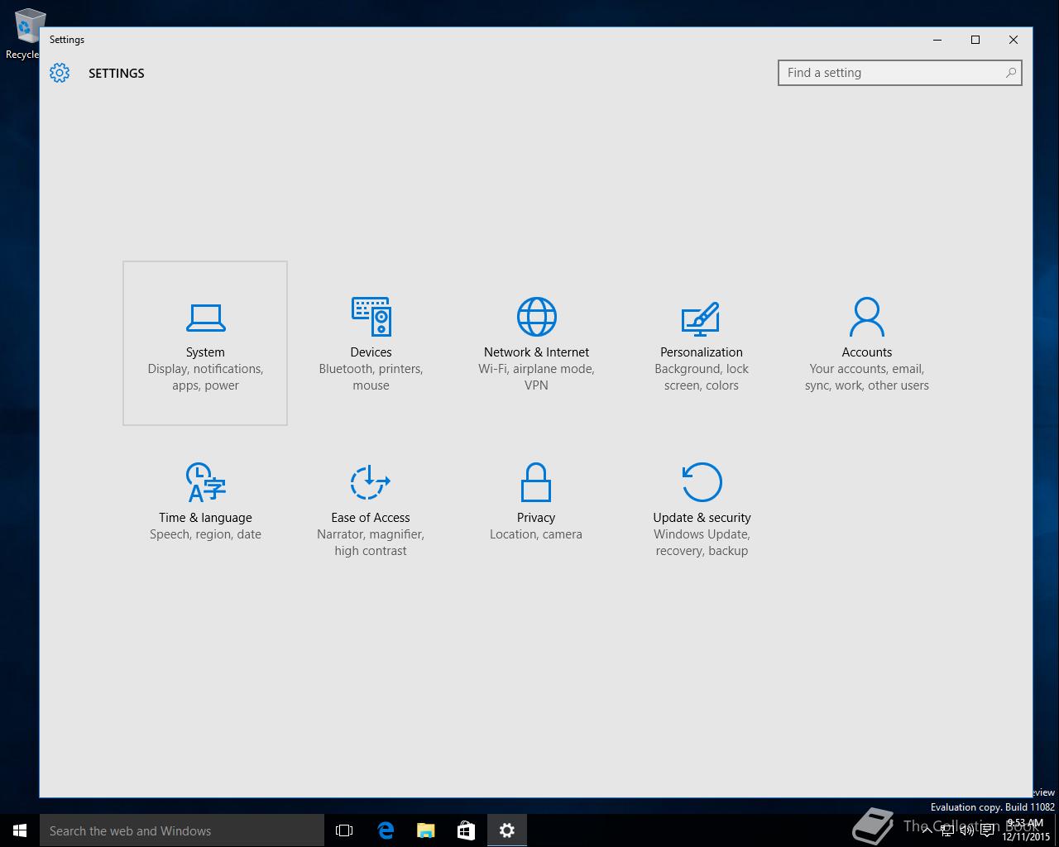This screenshot has width=1059, height=847.
Task: Click the volume speaker tray icon
Action: coord(967,830)
